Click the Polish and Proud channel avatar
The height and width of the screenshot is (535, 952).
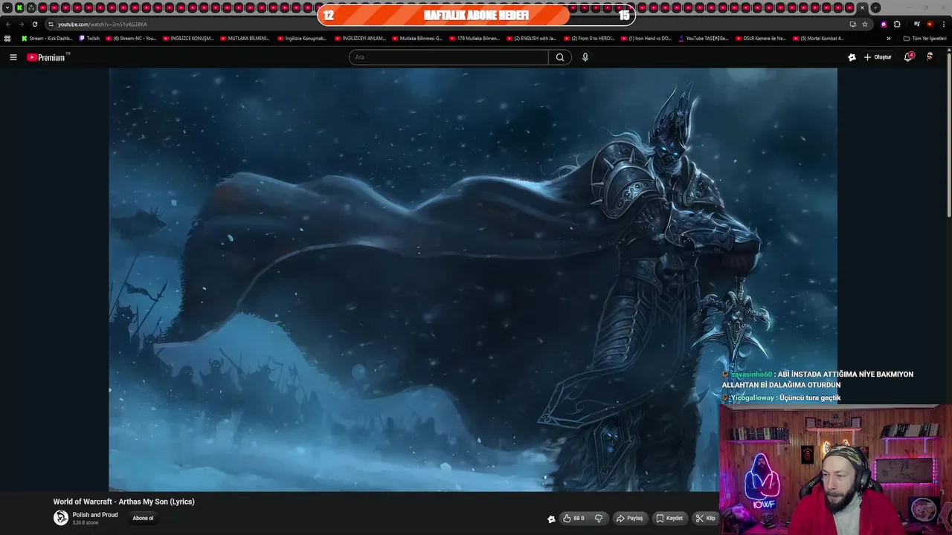pos(61,518)
